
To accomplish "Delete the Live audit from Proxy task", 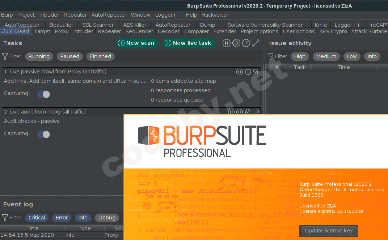I will pyautogui.click(x=248, y=112).
